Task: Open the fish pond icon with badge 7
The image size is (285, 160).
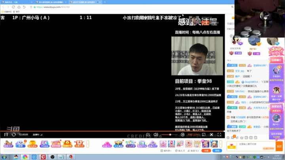Action: coord(20,144)
